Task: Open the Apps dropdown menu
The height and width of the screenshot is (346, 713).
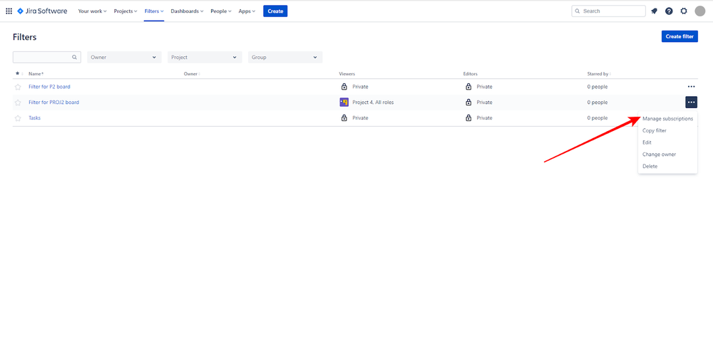Action: (247, 11)
